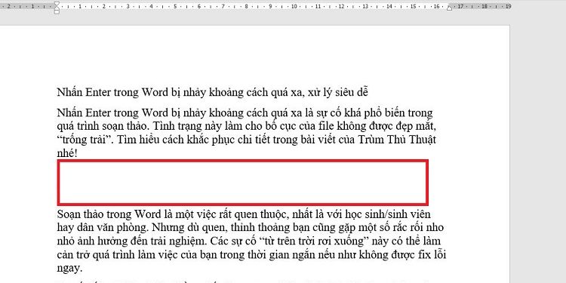Click ruler number "16"

(x=436, y=6)
